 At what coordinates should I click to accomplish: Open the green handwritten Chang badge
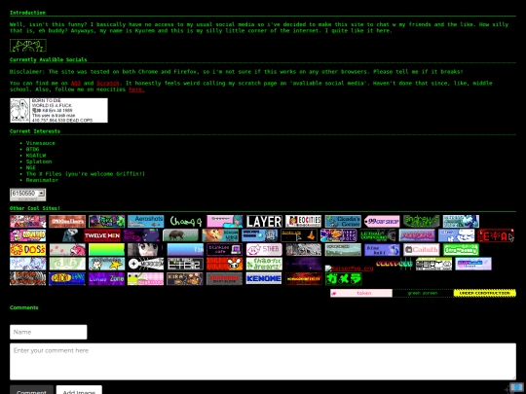click(x=185, y=222)
